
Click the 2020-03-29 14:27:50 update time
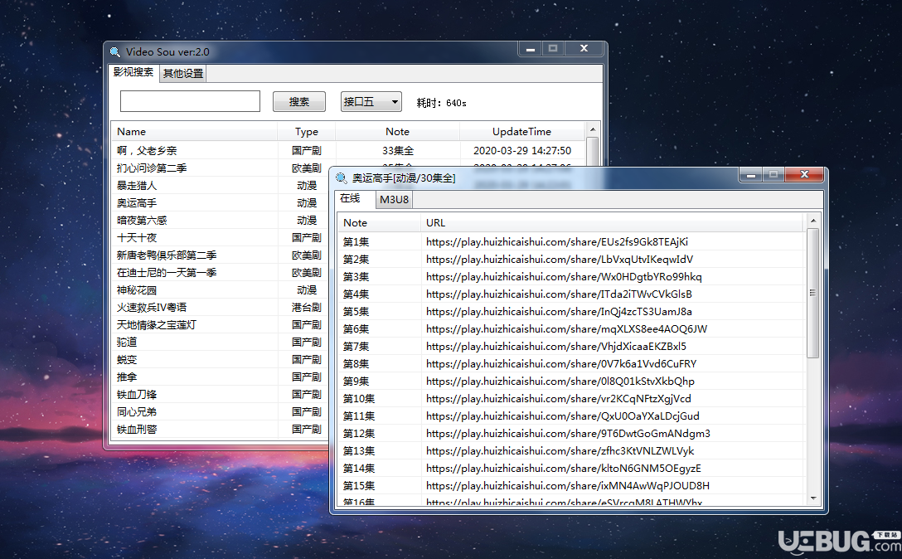(x=521, y=150)
